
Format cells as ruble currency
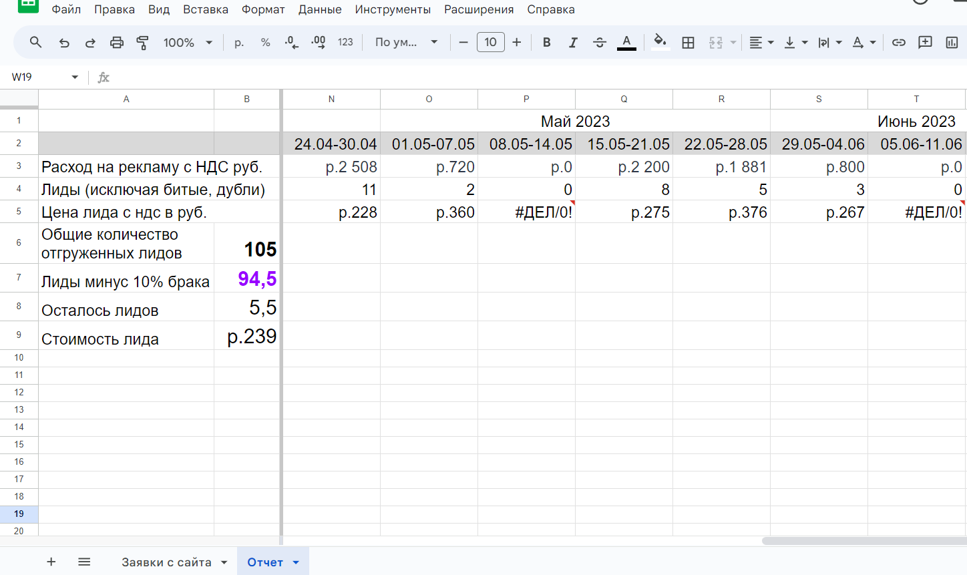pyautogui.click(x=239, y=42)
